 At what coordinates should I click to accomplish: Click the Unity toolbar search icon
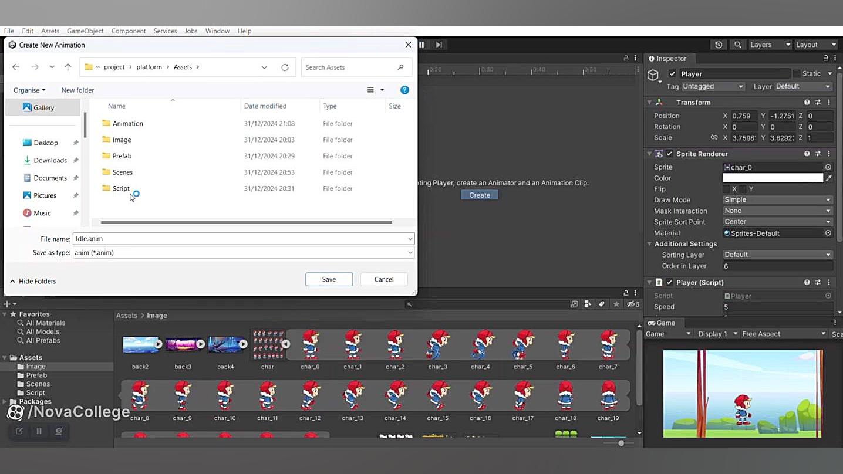(738, 45)
